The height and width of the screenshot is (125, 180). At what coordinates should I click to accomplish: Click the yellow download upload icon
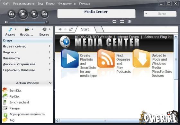(x=141, y=58)
